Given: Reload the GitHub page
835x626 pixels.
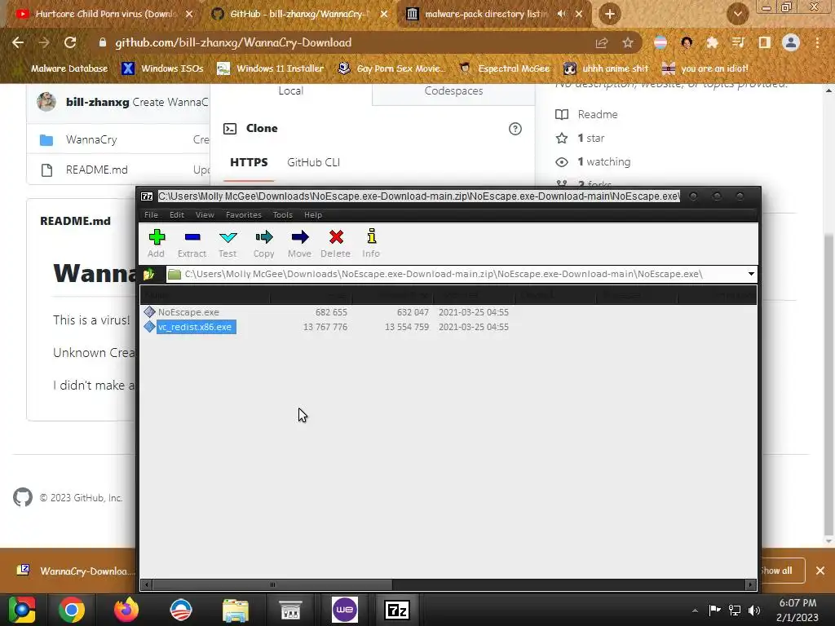Looking at the screenshot, I should [70, 42].
